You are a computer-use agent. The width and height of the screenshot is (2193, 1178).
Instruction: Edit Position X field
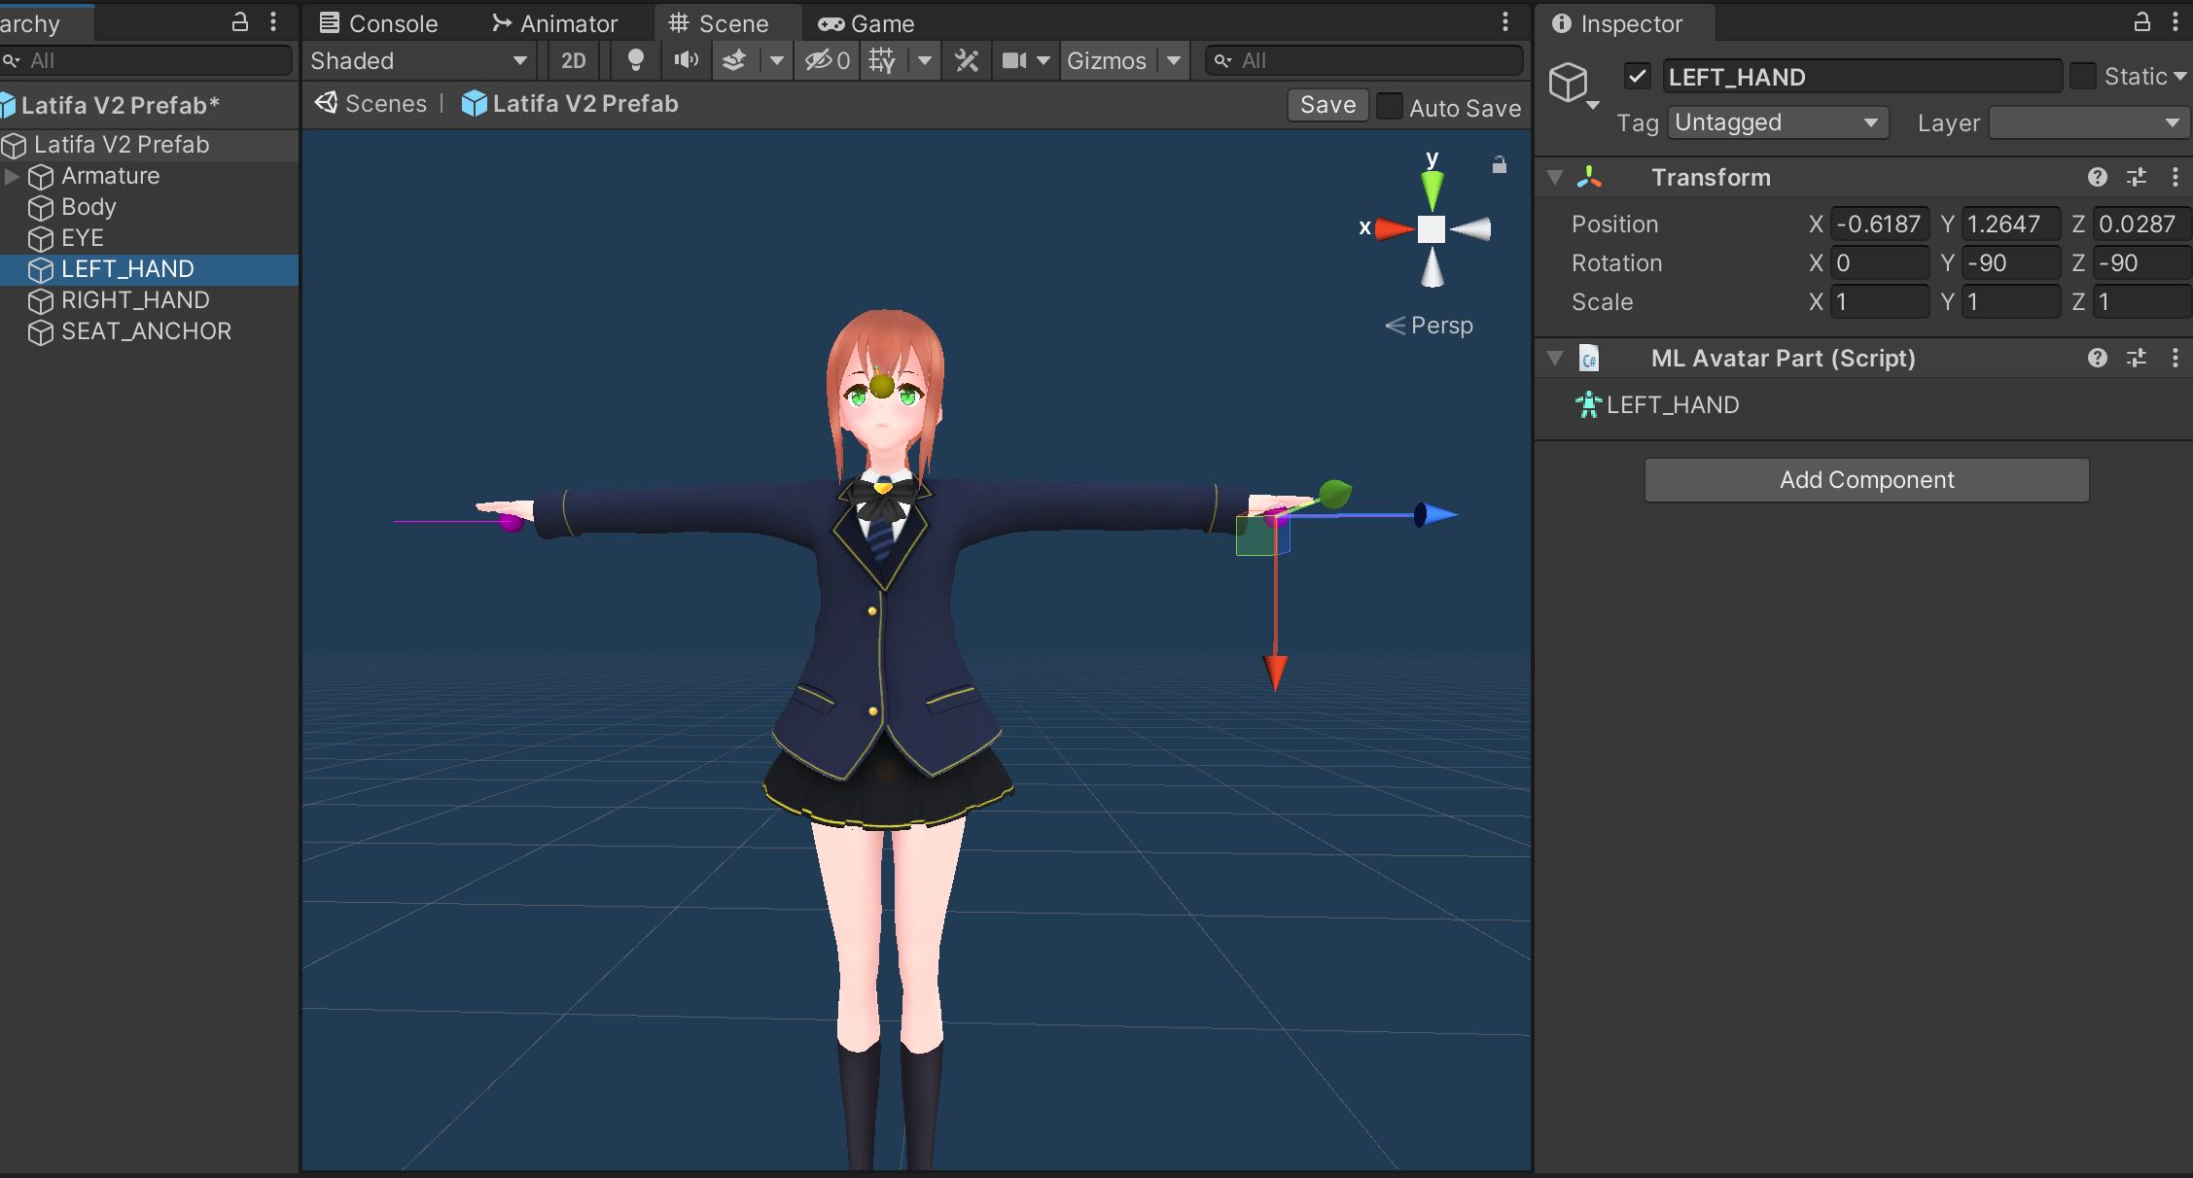click(1879, 224)
